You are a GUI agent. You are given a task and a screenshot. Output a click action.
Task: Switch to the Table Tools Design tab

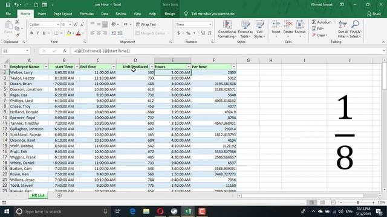[170, 14]
